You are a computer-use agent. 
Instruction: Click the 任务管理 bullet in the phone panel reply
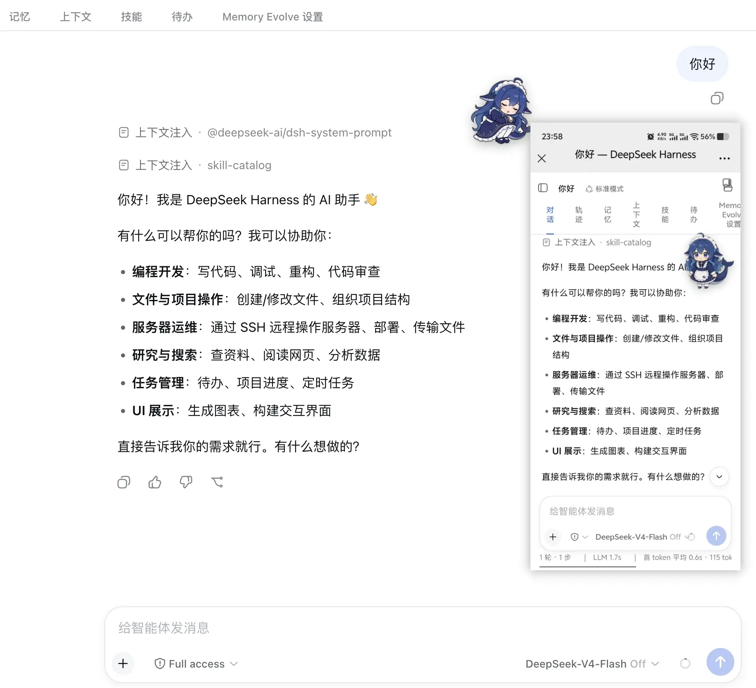(624, 431)
